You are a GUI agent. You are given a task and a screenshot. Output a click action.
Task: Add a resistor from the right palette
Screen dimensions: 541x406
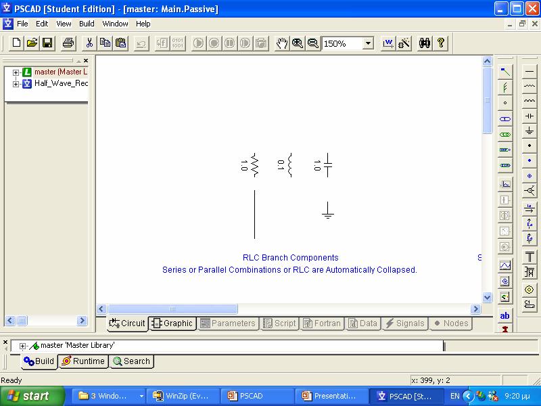click(530, 87)
